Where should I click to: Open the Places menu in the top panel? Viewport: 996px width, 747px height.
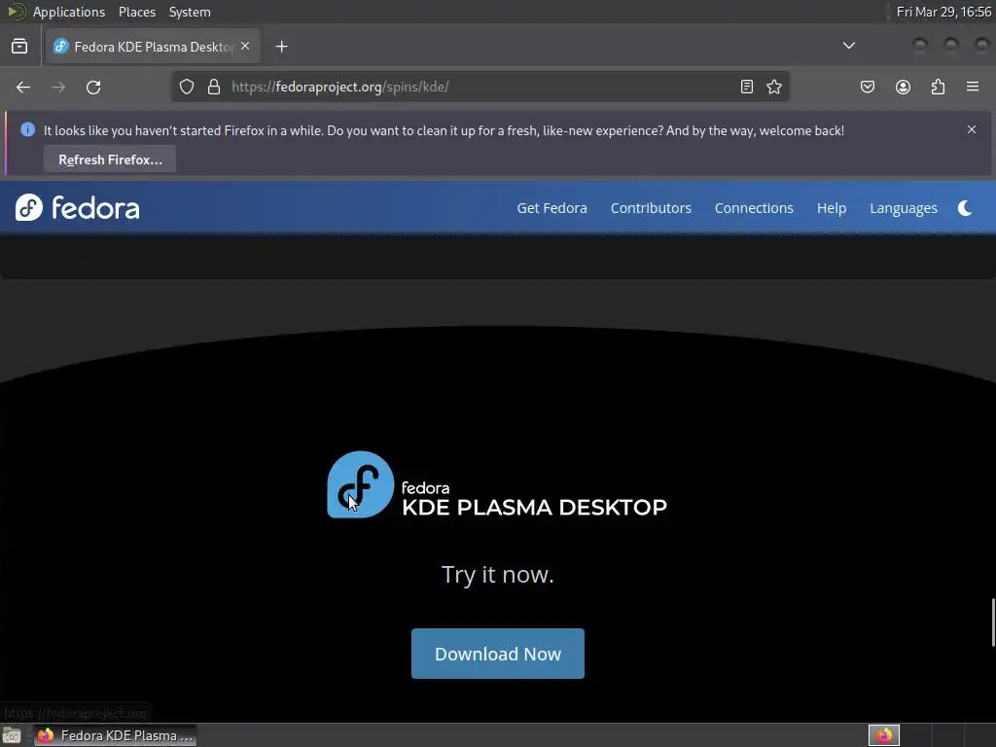point(136,12)
